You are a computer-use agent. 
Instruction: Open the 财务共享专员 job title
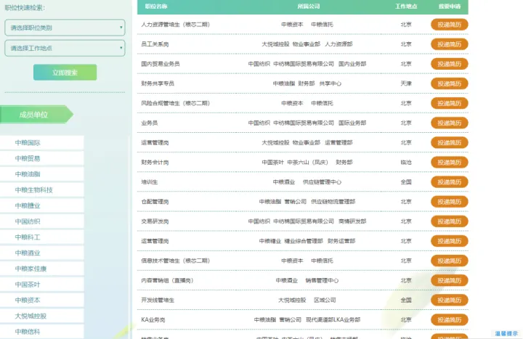(158, 83)
